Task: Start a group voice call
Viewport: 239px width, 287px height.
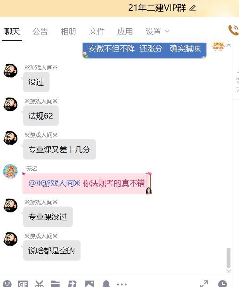Action: [x=234, y=30]
